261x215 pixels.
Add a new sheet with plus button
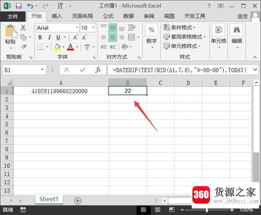(78, 201)
